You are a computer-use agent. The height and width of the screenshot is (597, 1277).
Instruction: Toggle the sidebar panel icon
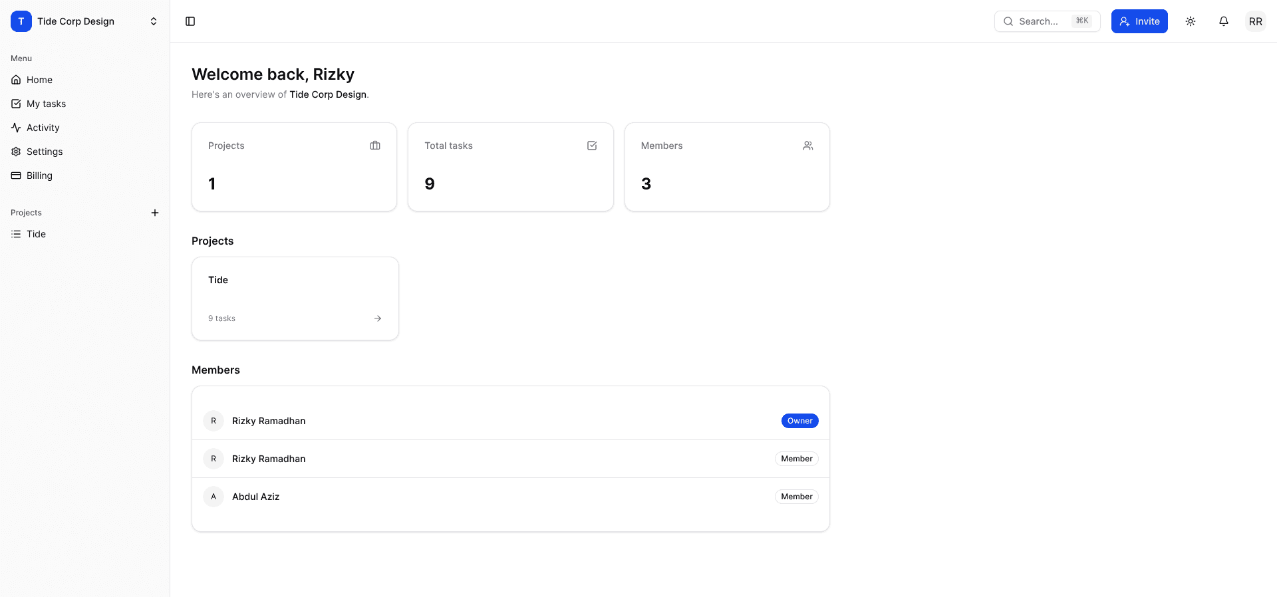point(190,21)
